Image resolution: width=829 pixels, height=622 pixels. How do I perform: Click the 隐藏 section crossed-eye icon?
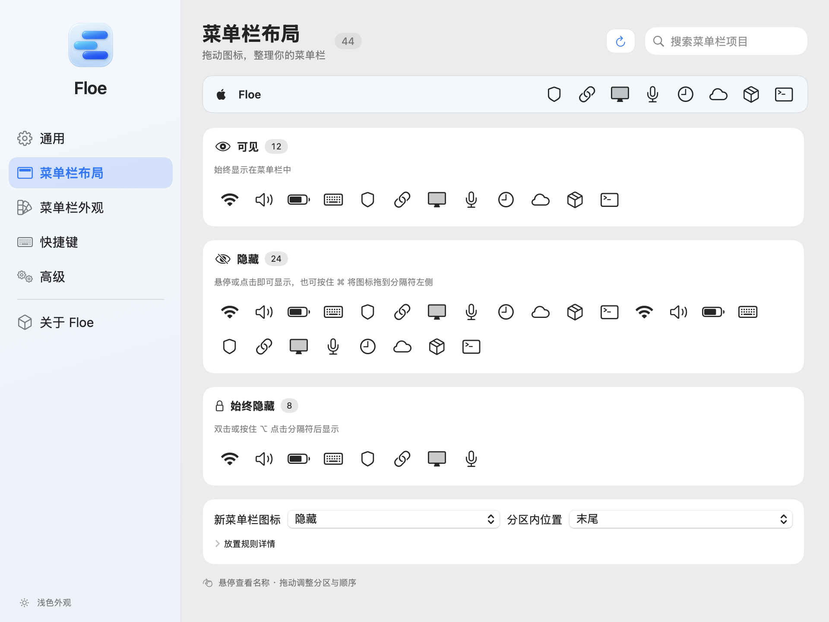pos(223,259)
